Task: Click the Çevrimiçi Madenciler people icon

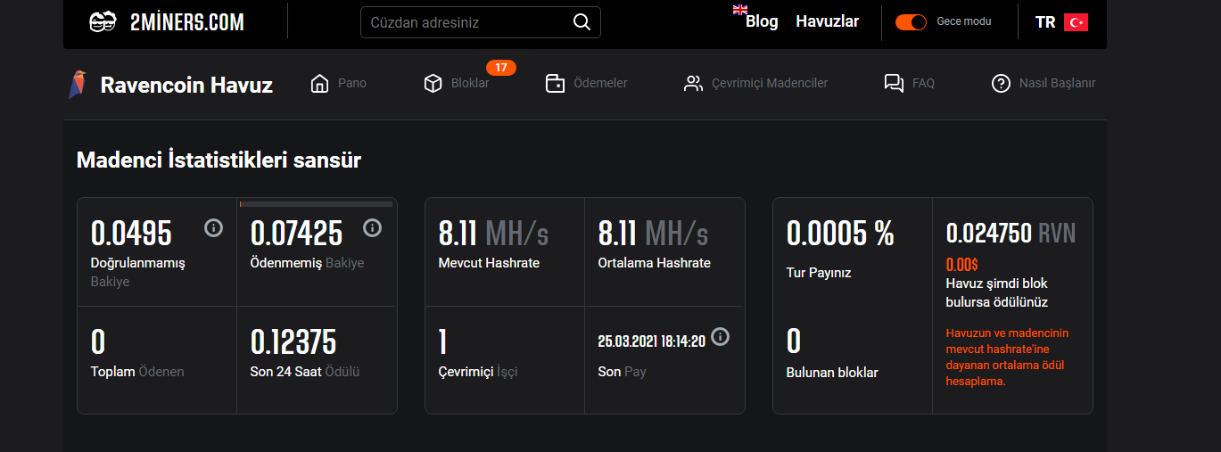Action: click(x=693, y=84)
